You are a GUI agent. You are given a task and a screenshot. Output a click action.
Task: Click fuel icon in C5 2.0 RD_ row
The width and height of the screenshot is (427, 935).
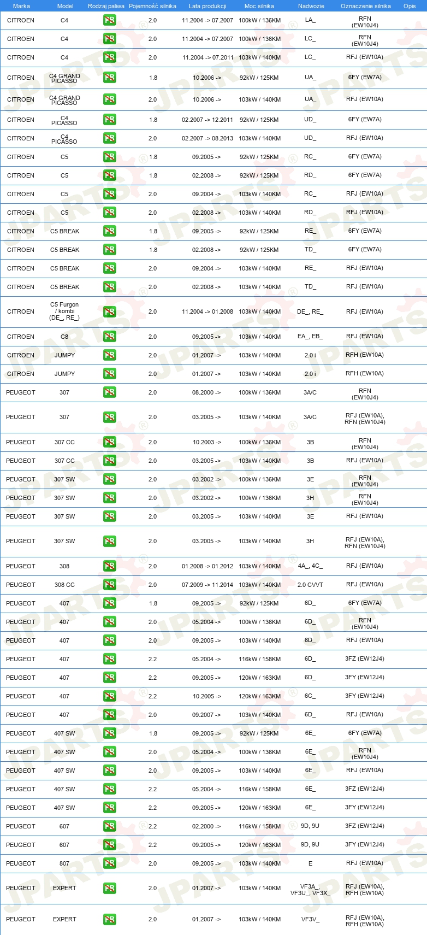pyautogui.click(x=110, y=213)
